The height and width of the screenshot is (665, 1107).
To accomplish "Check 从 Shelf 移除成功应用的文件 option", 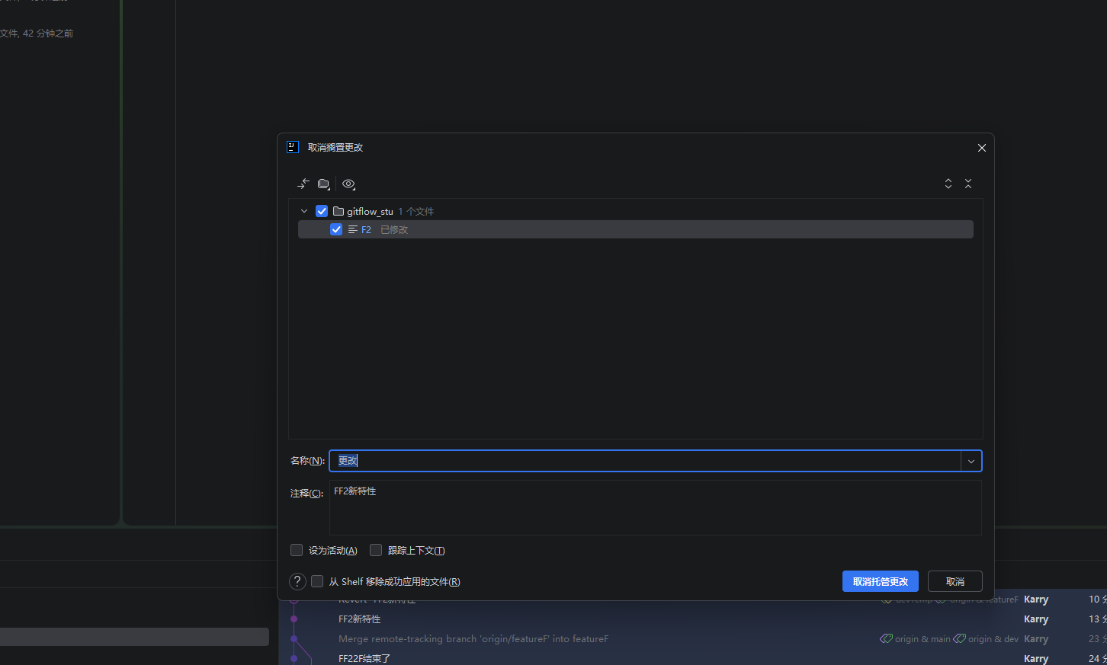I will tap(317, 581).
